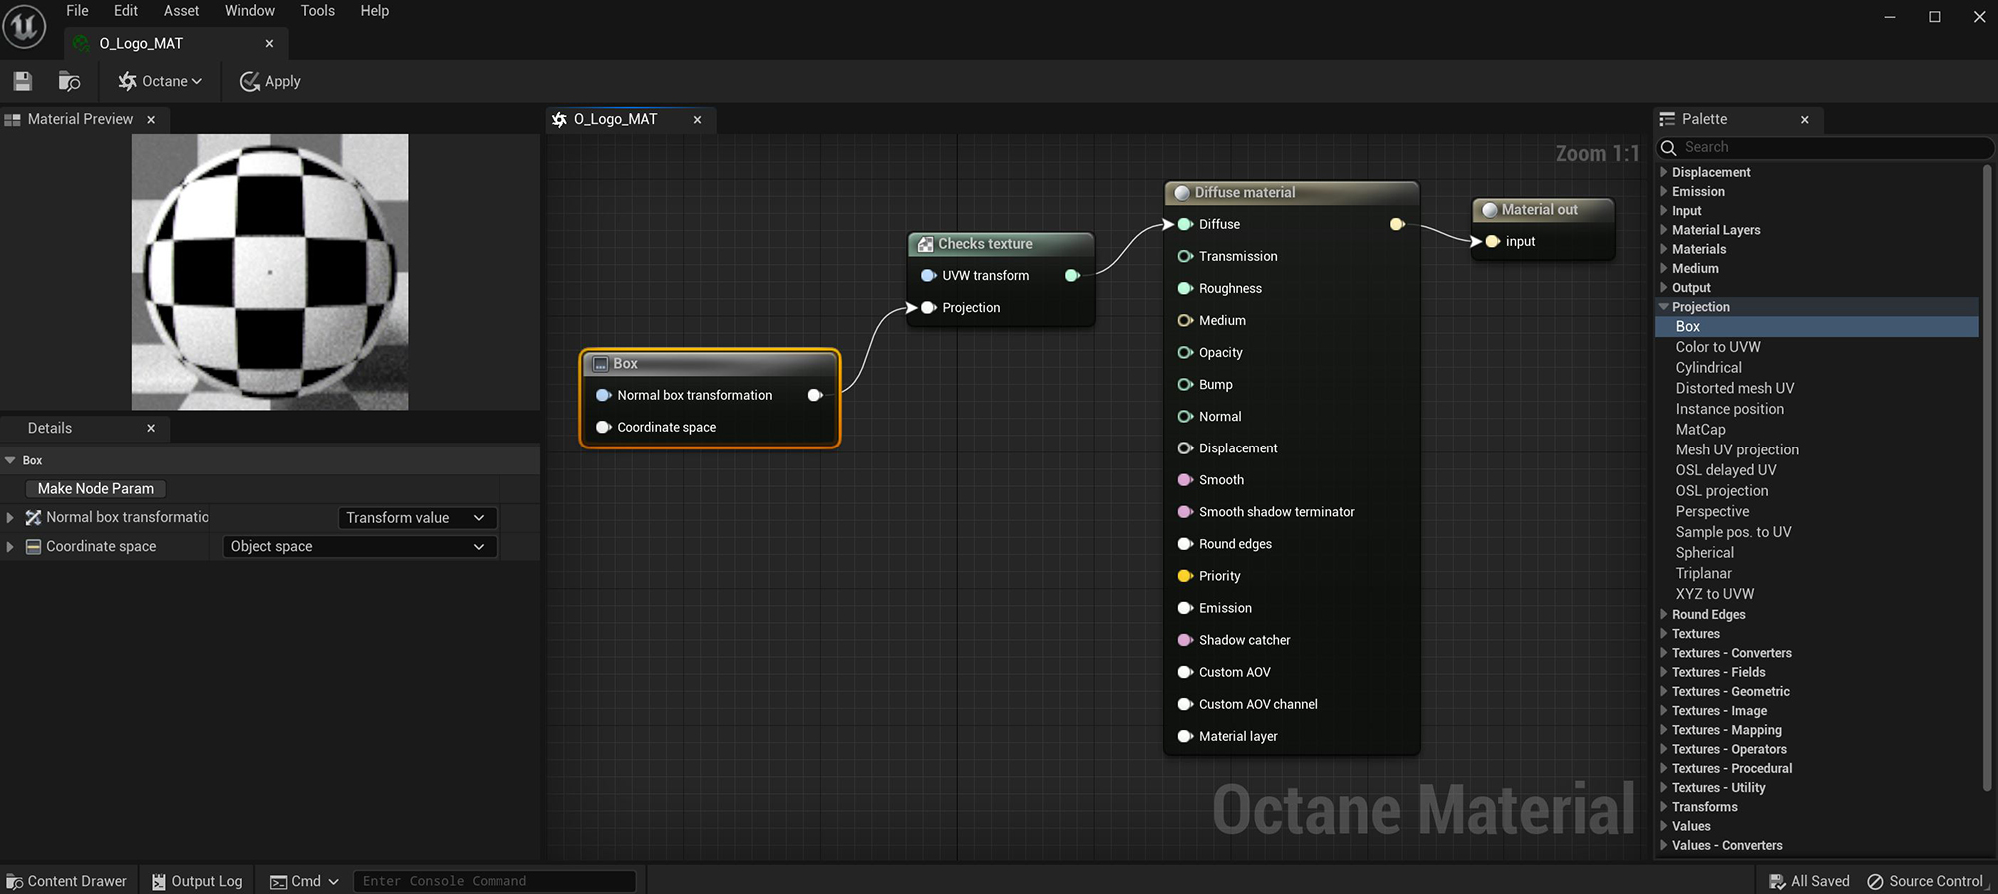Close the O_Logo_MAT top asset tab
The height and width of the screenshot is (894, 1998).
(x=269, y=44)
